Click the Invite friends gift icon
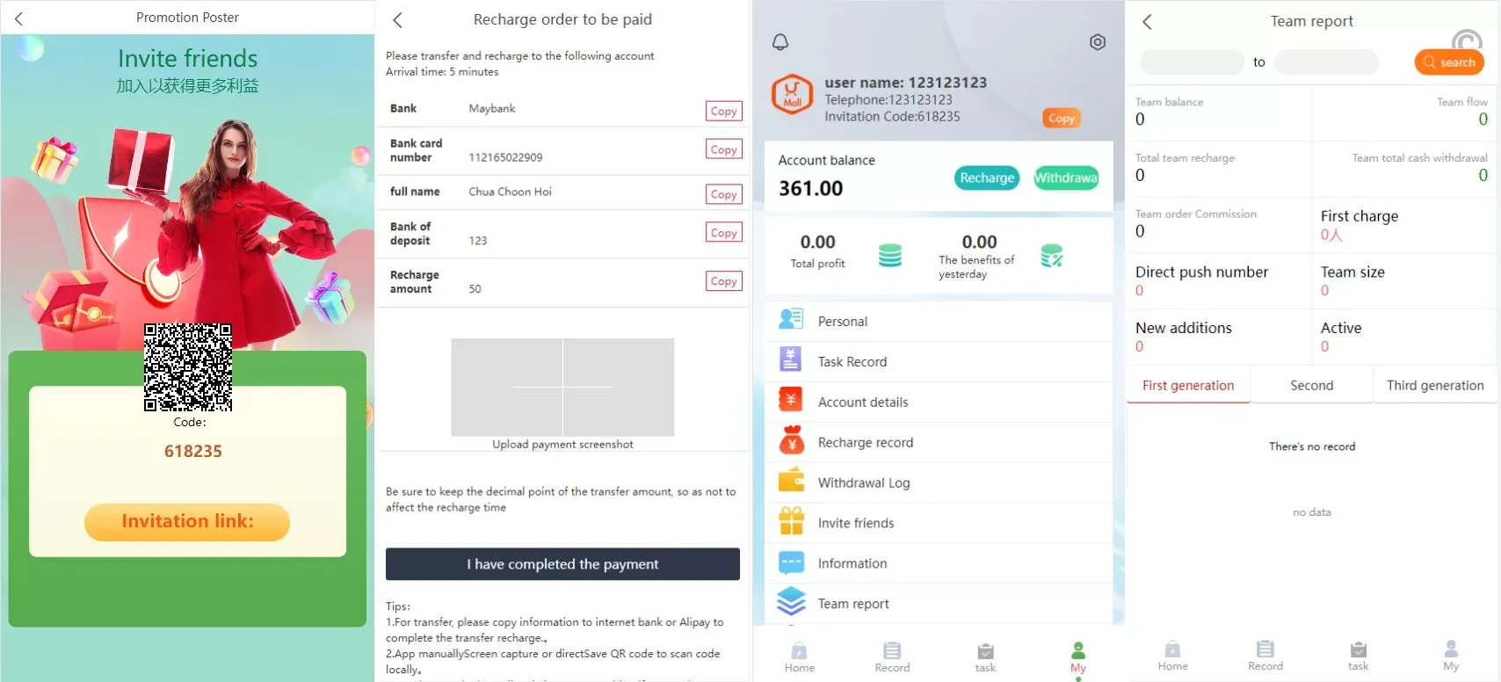1501x682 pixels. point(791,522)
